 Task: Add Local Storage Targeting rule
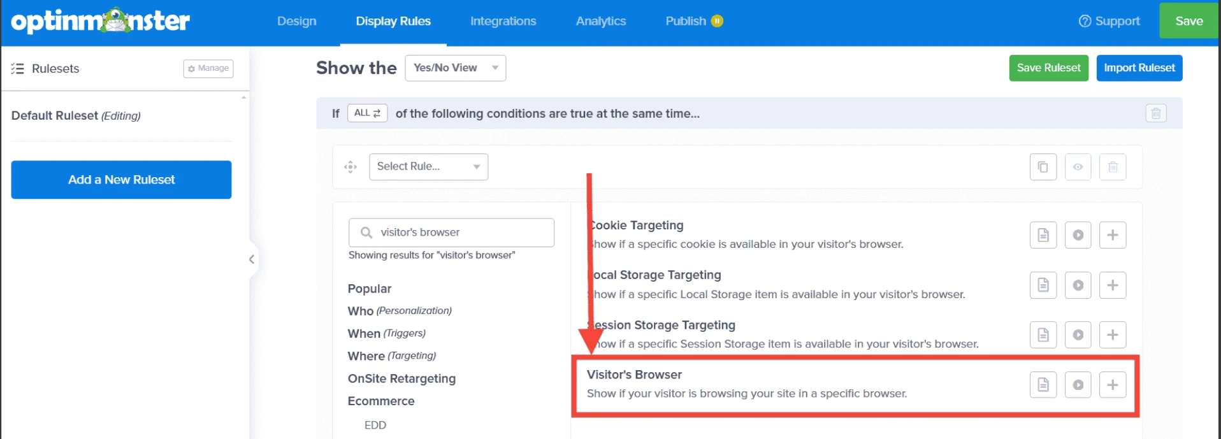click(1113, 285)
